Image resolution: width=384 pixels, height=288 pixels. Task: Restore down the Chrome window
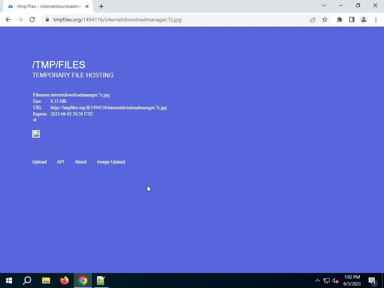tap(358, 5)
